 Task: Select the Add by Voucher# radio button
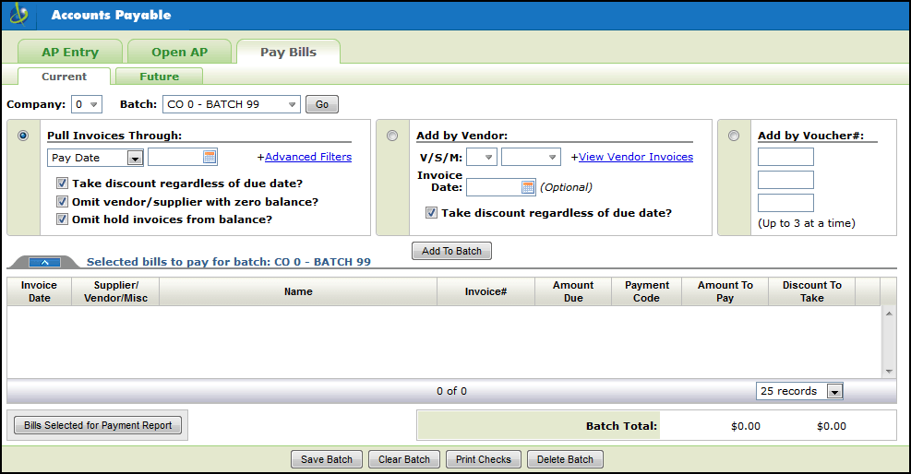734,136
